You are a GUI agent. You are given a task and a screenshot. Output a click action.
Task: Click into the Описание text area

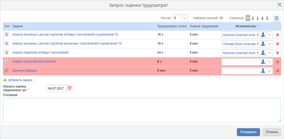pyautogui.click(x=142, y=110)
